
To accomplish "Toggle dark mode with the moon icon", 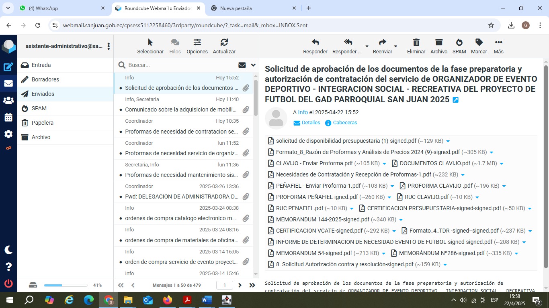I will point(8,250).
